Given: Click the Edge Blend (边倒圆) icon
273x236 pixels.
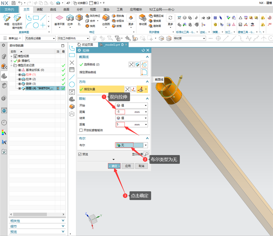Looking at the screenshot, I should pyautogui.click(x=106, y=18).
